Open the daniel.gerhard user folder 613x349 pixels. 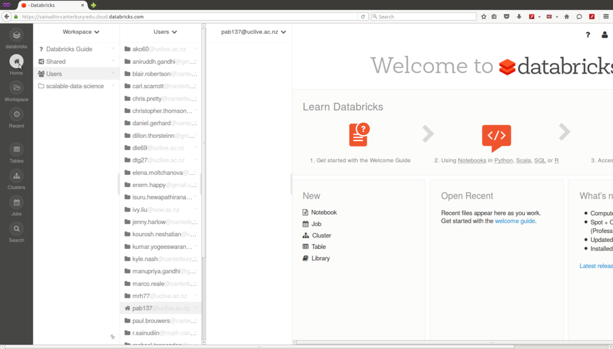(x=161, y=123)
